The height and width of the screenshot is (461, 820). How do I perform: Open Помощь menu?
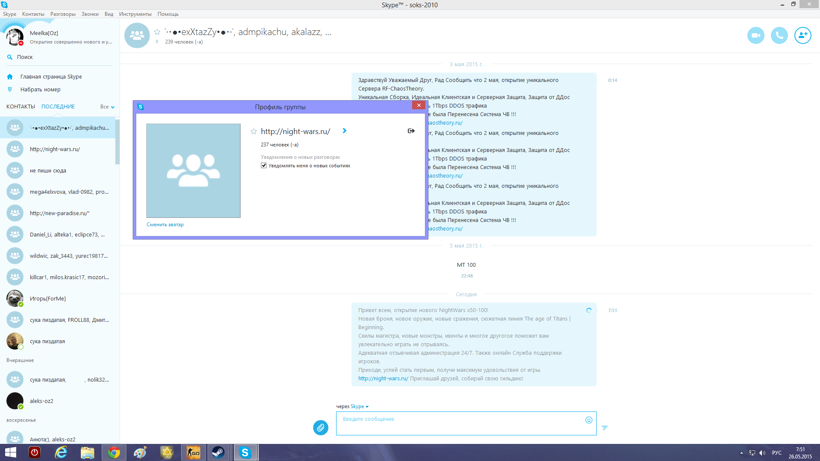168,14
